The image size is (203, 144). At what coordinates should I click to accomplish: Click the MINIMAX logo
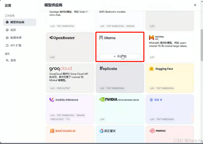(x=157, y=131)
